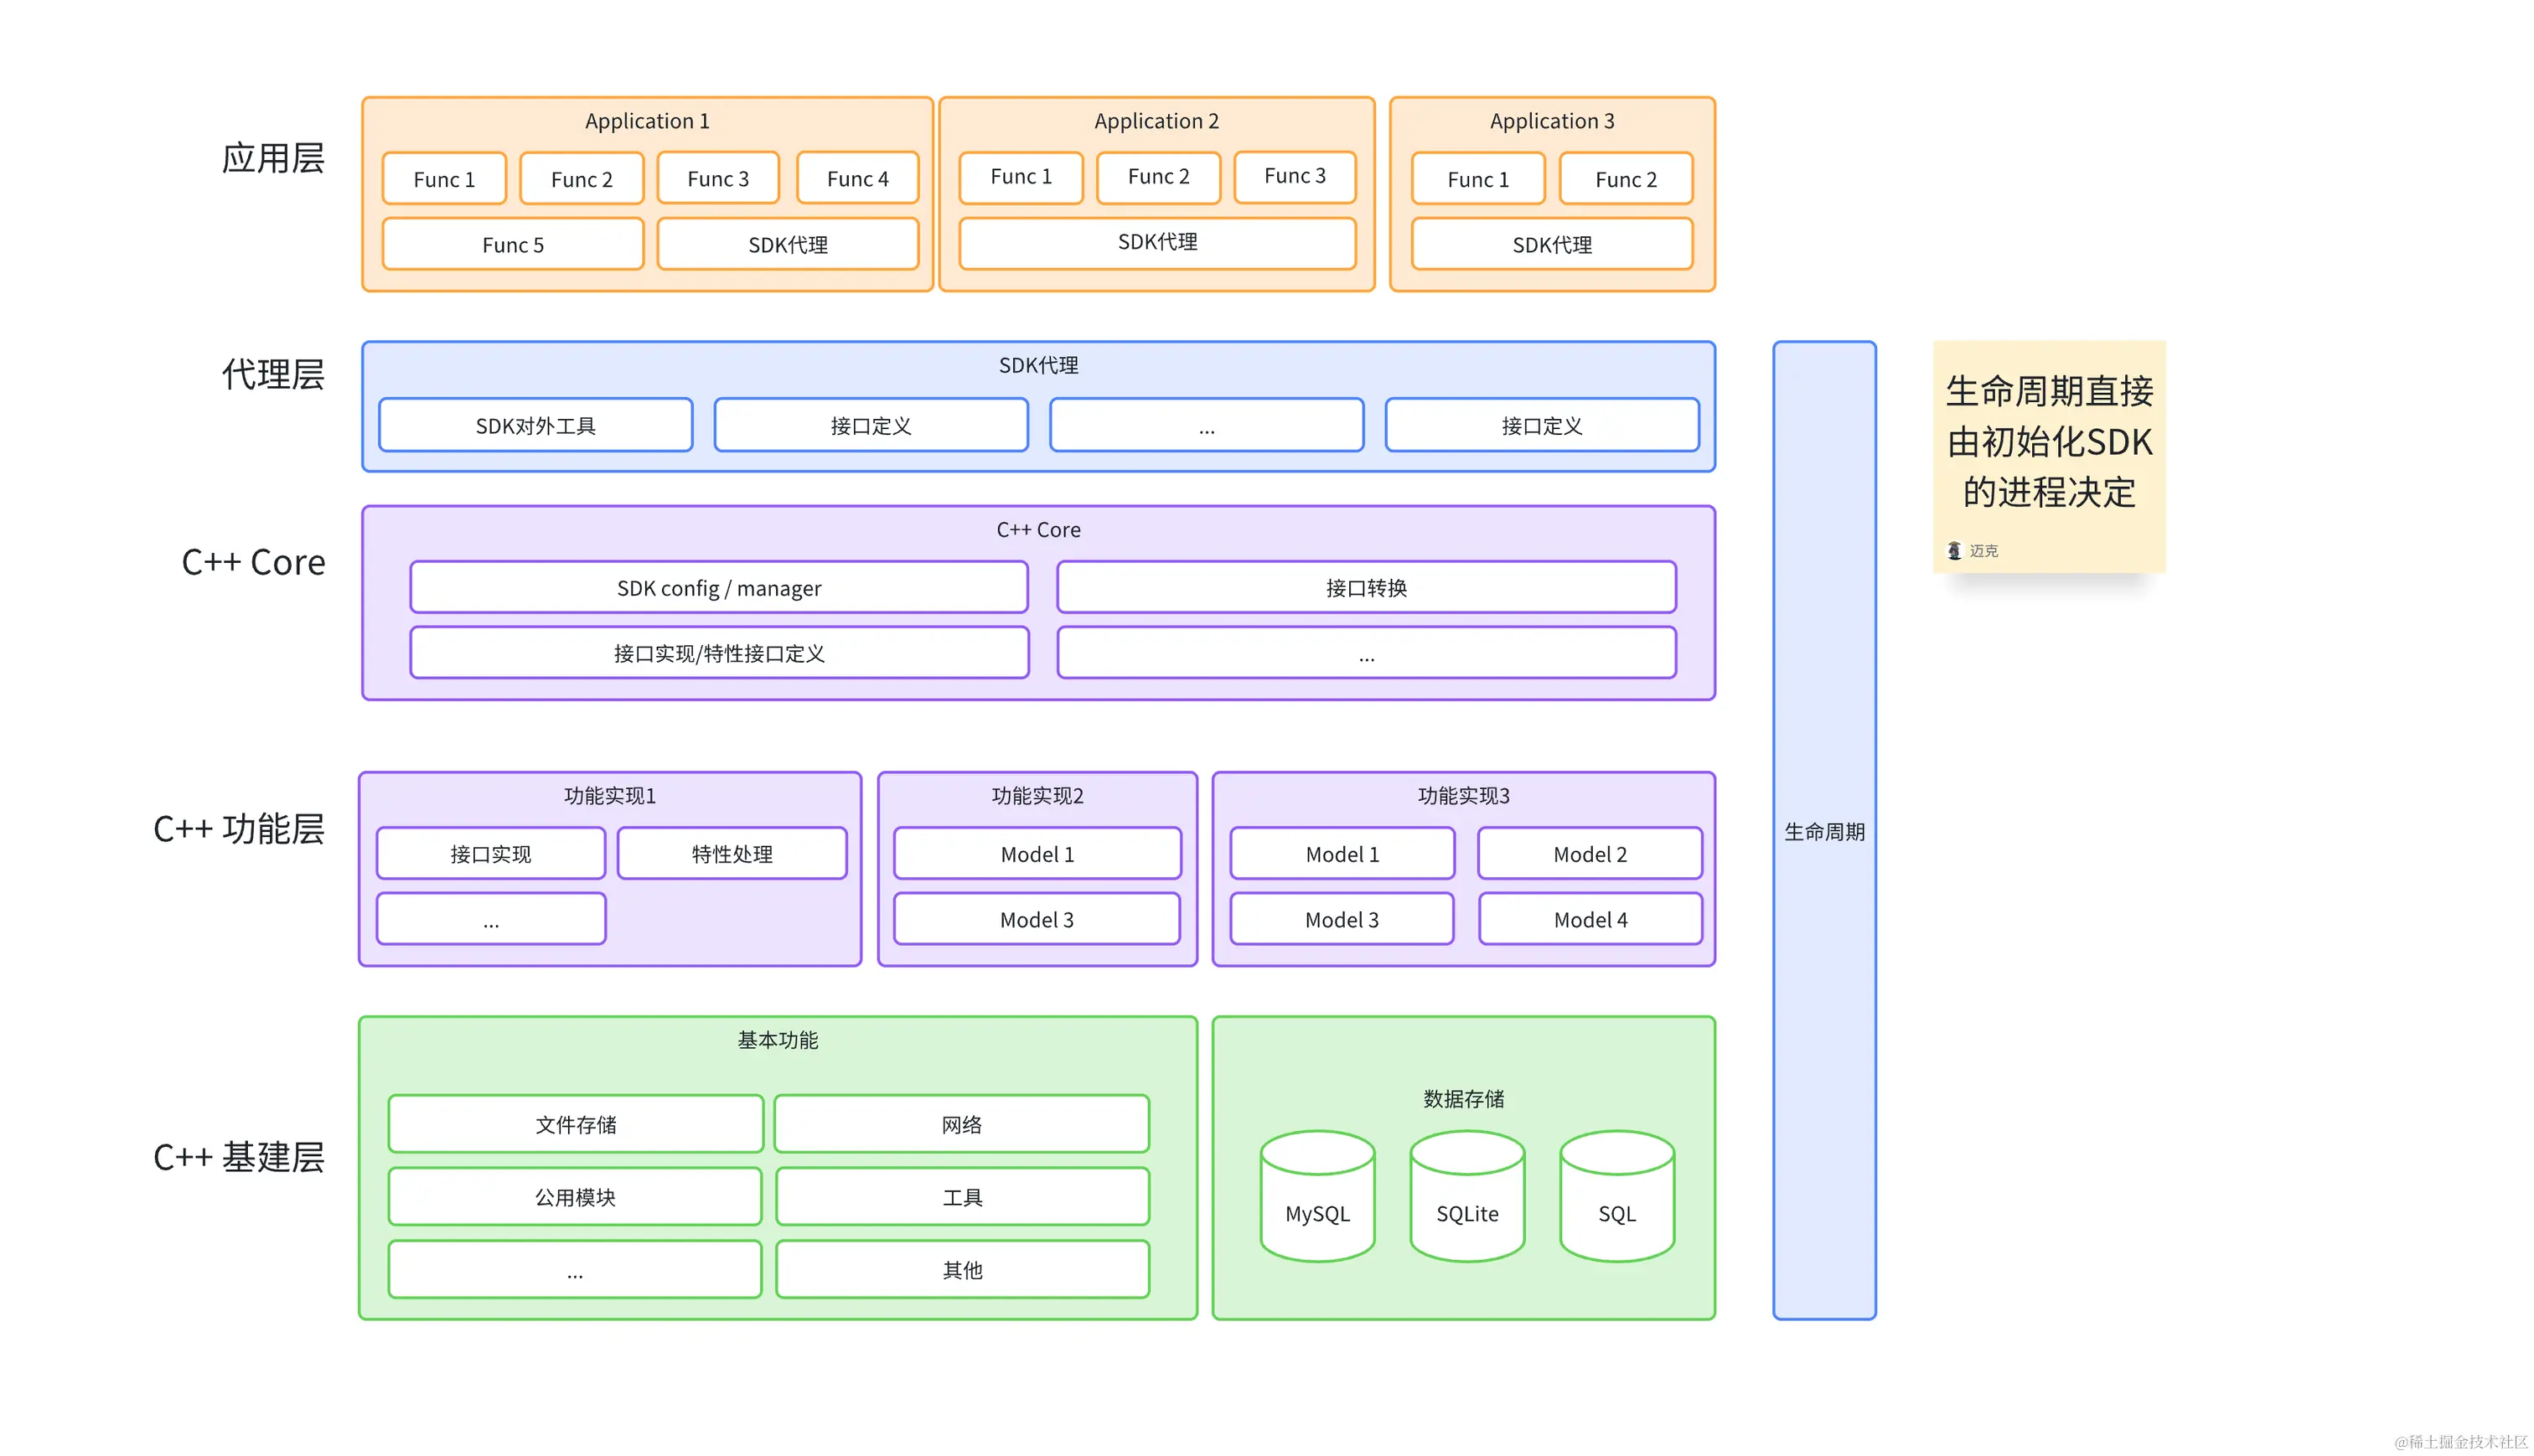Screen dimensions: 2534x1456
Task: Select Model 3 in 功能实现2
Action: pyautogui.click(x=1037, y=920)
